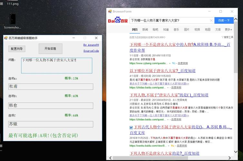The height and width of the screenshot is (161, 243).
Task: Open 百度快照 for the zybang.com result
Action: (183, 63)
